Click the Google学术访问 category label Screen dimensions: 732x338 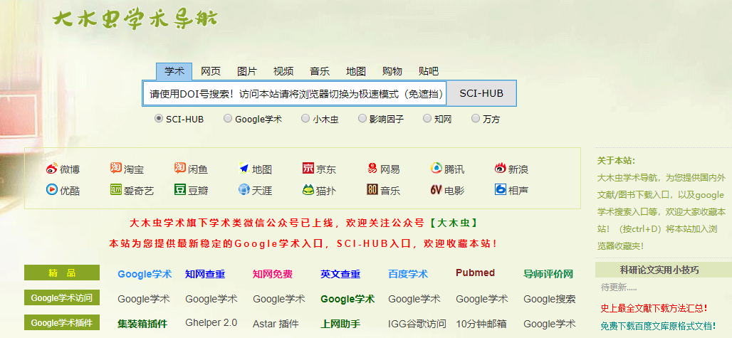pos(62,297)
